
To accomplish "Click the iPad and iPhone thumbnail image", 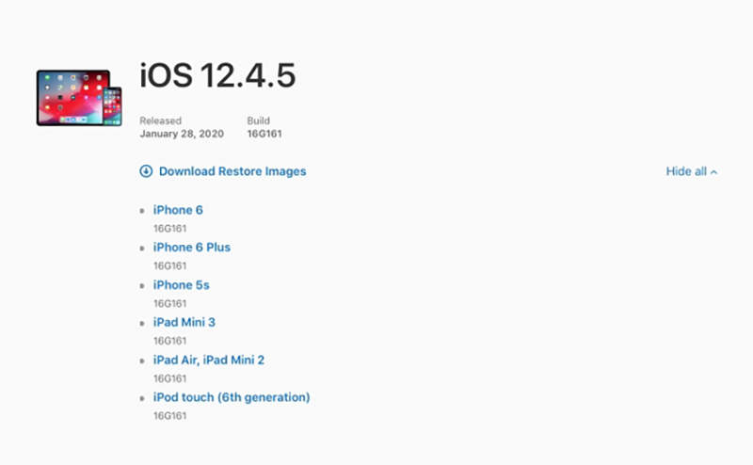I will pos(79,97).
